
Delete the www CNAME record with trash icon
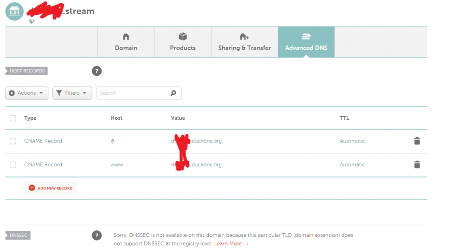[x=417, y=164]
